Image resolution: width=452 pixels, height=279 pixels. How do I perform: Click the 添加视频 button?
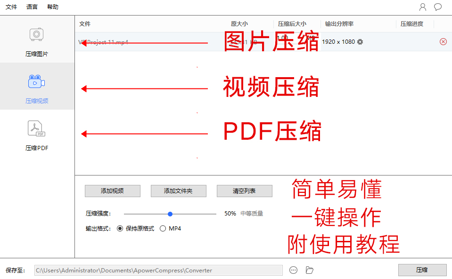coord(113,191)
